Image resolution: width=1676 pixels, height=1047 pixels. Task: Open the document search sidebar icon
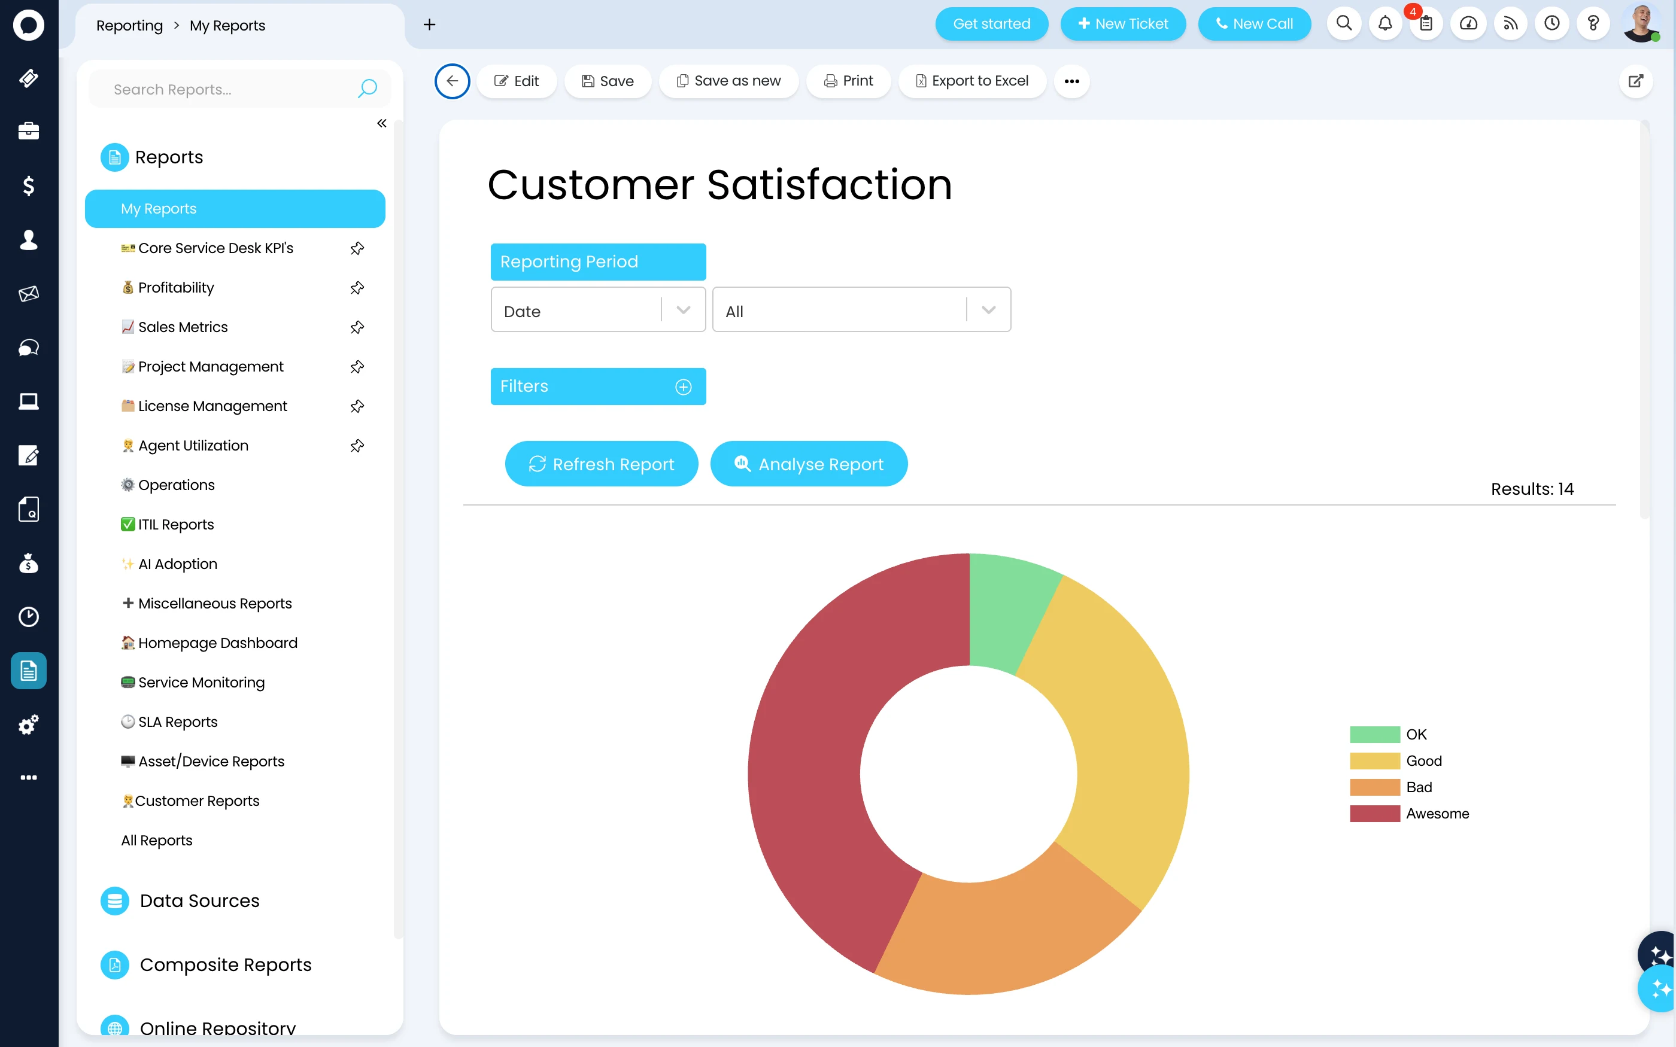28,509
